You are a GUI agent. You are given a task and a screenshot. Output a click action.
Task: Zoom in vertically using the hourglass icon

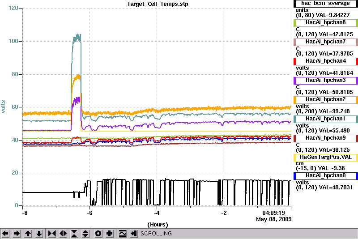74,234
